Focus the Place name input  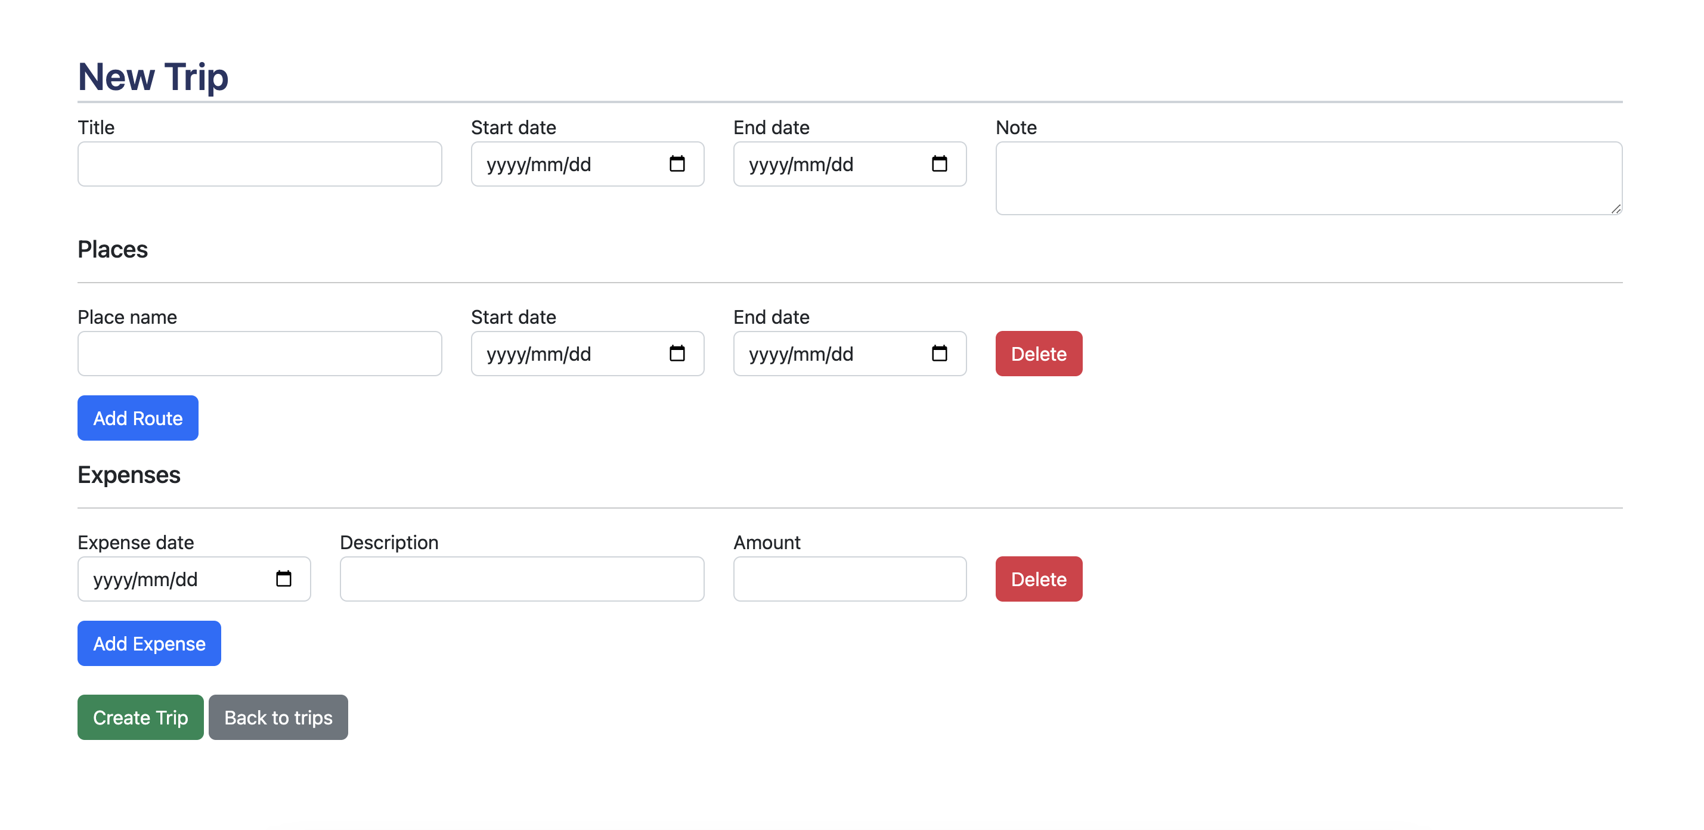point(259,353)
